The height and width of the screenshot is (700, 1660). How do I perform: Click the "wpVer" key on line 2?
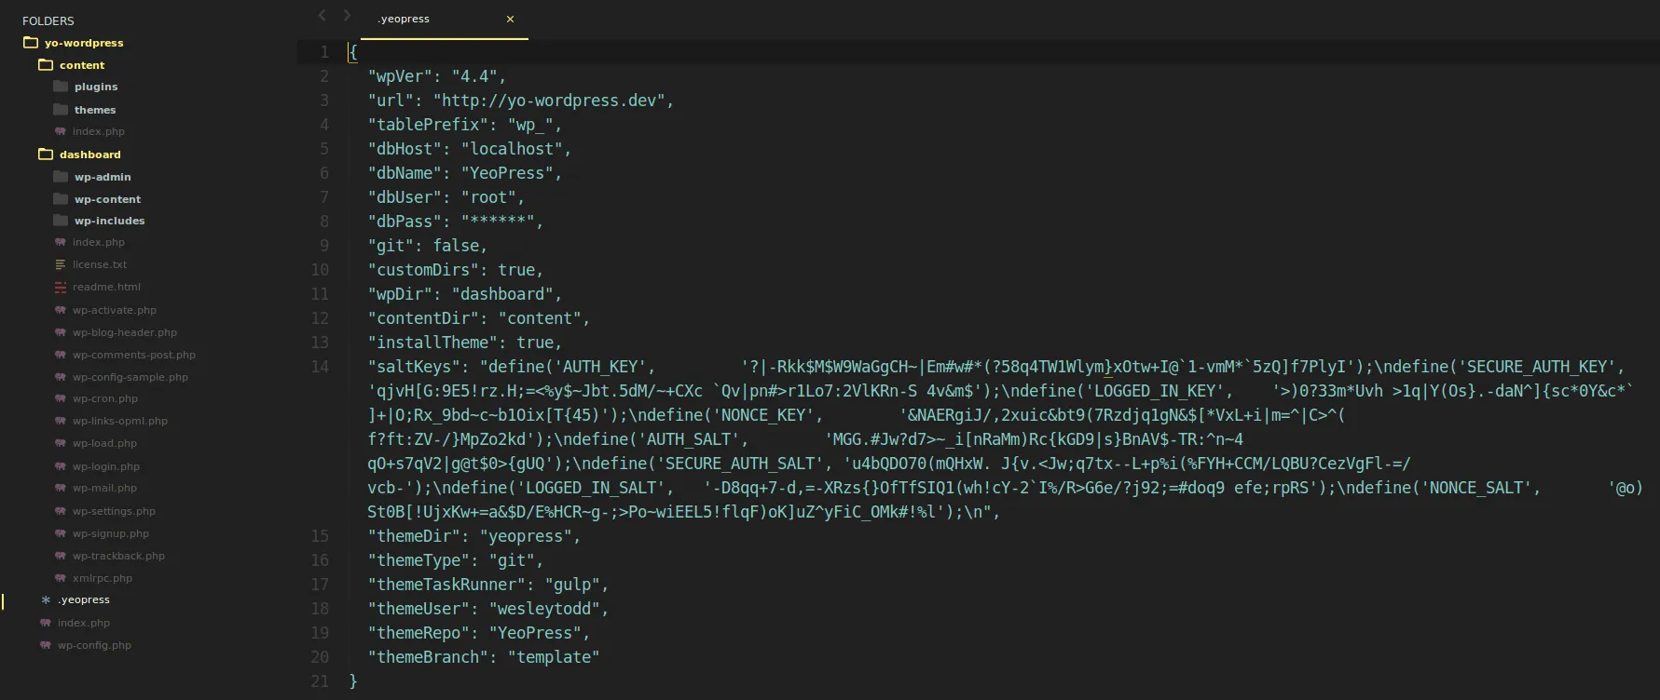point(400,76)
